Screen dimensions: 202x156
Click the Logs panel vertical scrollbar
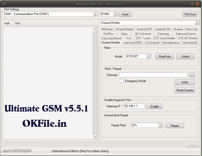pos(95,82)
